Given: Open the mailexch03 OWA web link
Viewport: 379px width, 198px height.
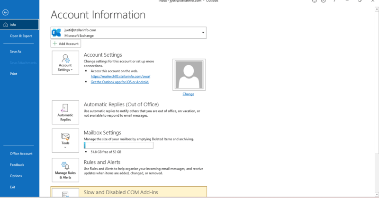Looking at the screenshot, I should tap(120, 77).
